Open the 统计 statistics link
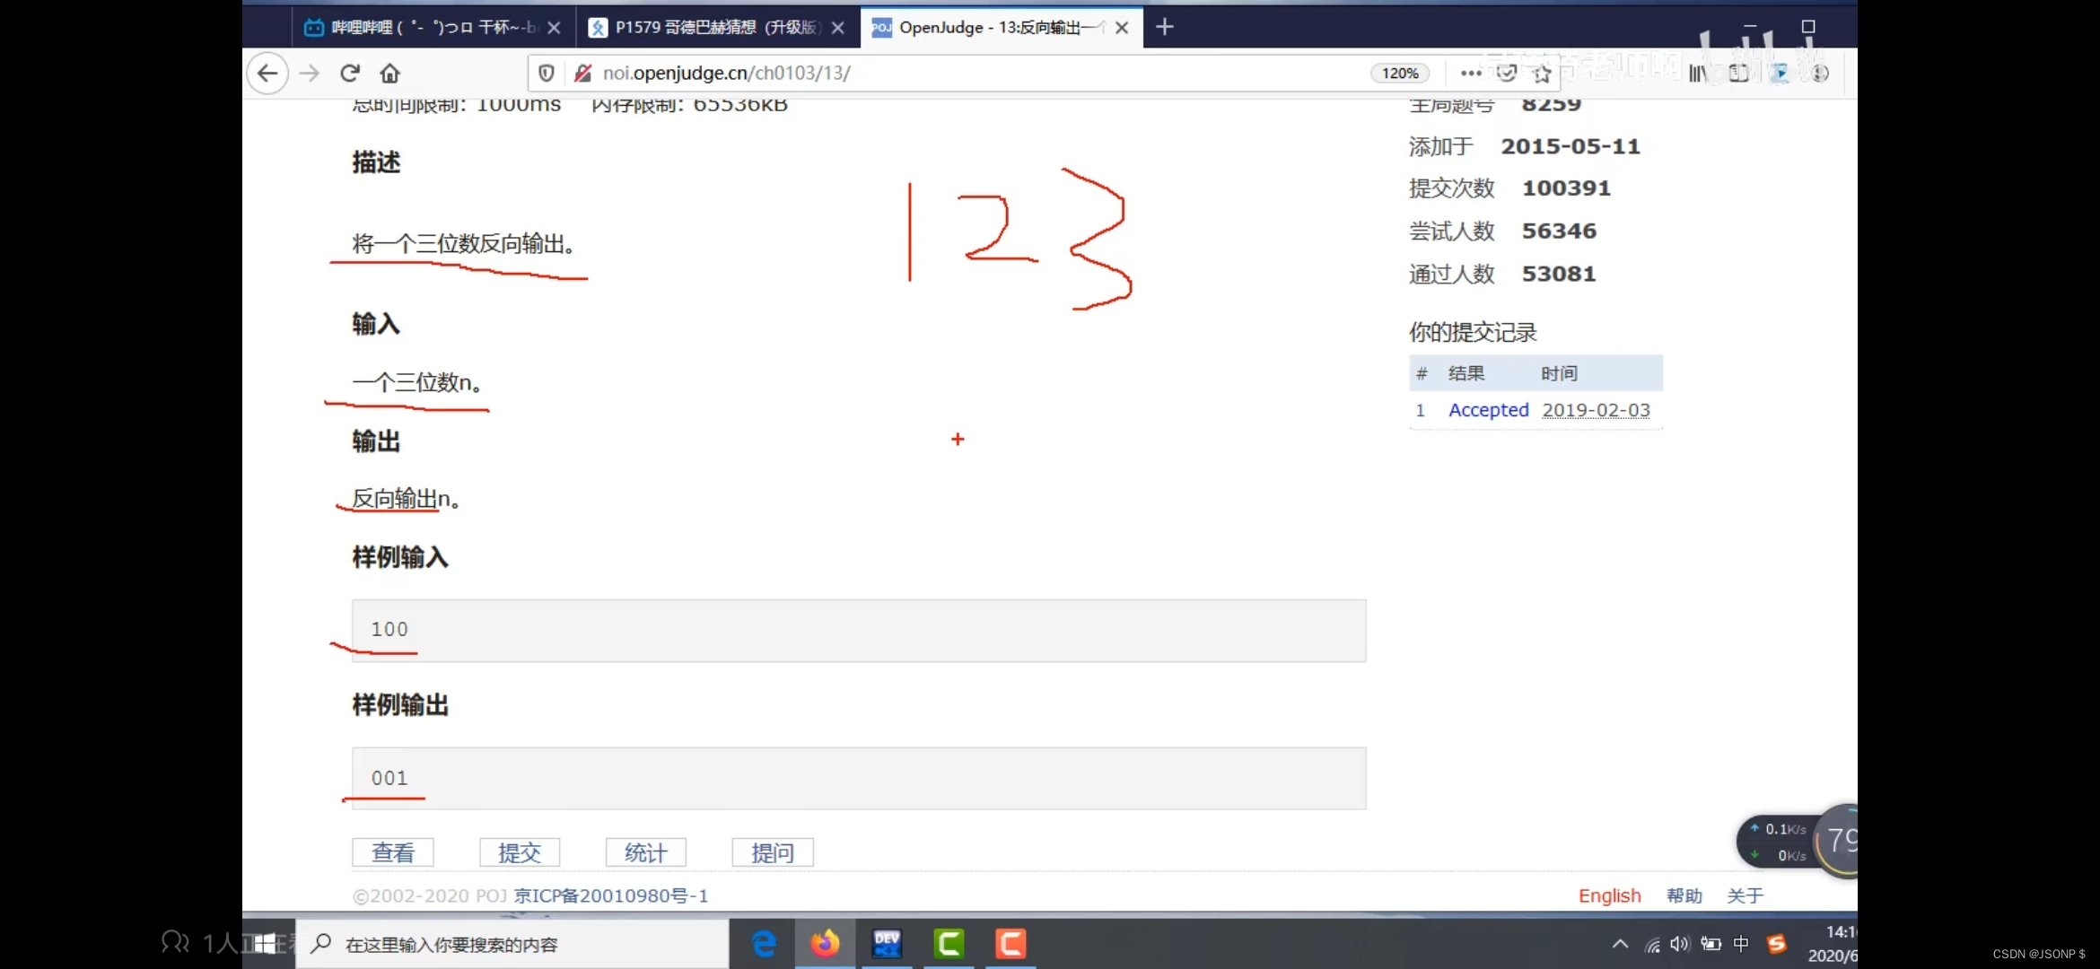This screenshot has width=2100, height=969. (x=645, y=852)
